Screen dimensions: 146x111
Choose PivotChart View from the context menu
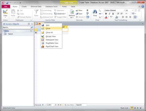[x=51, y=47]
